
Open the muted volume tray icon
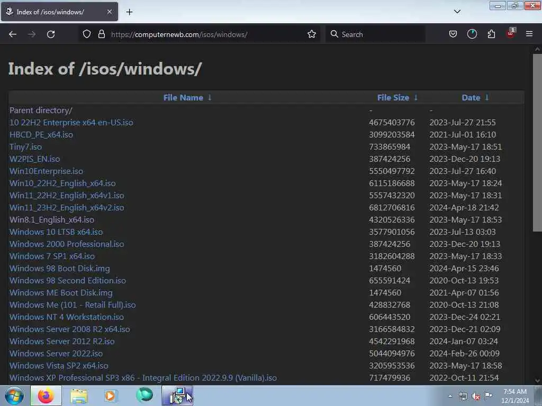[476, 396]
